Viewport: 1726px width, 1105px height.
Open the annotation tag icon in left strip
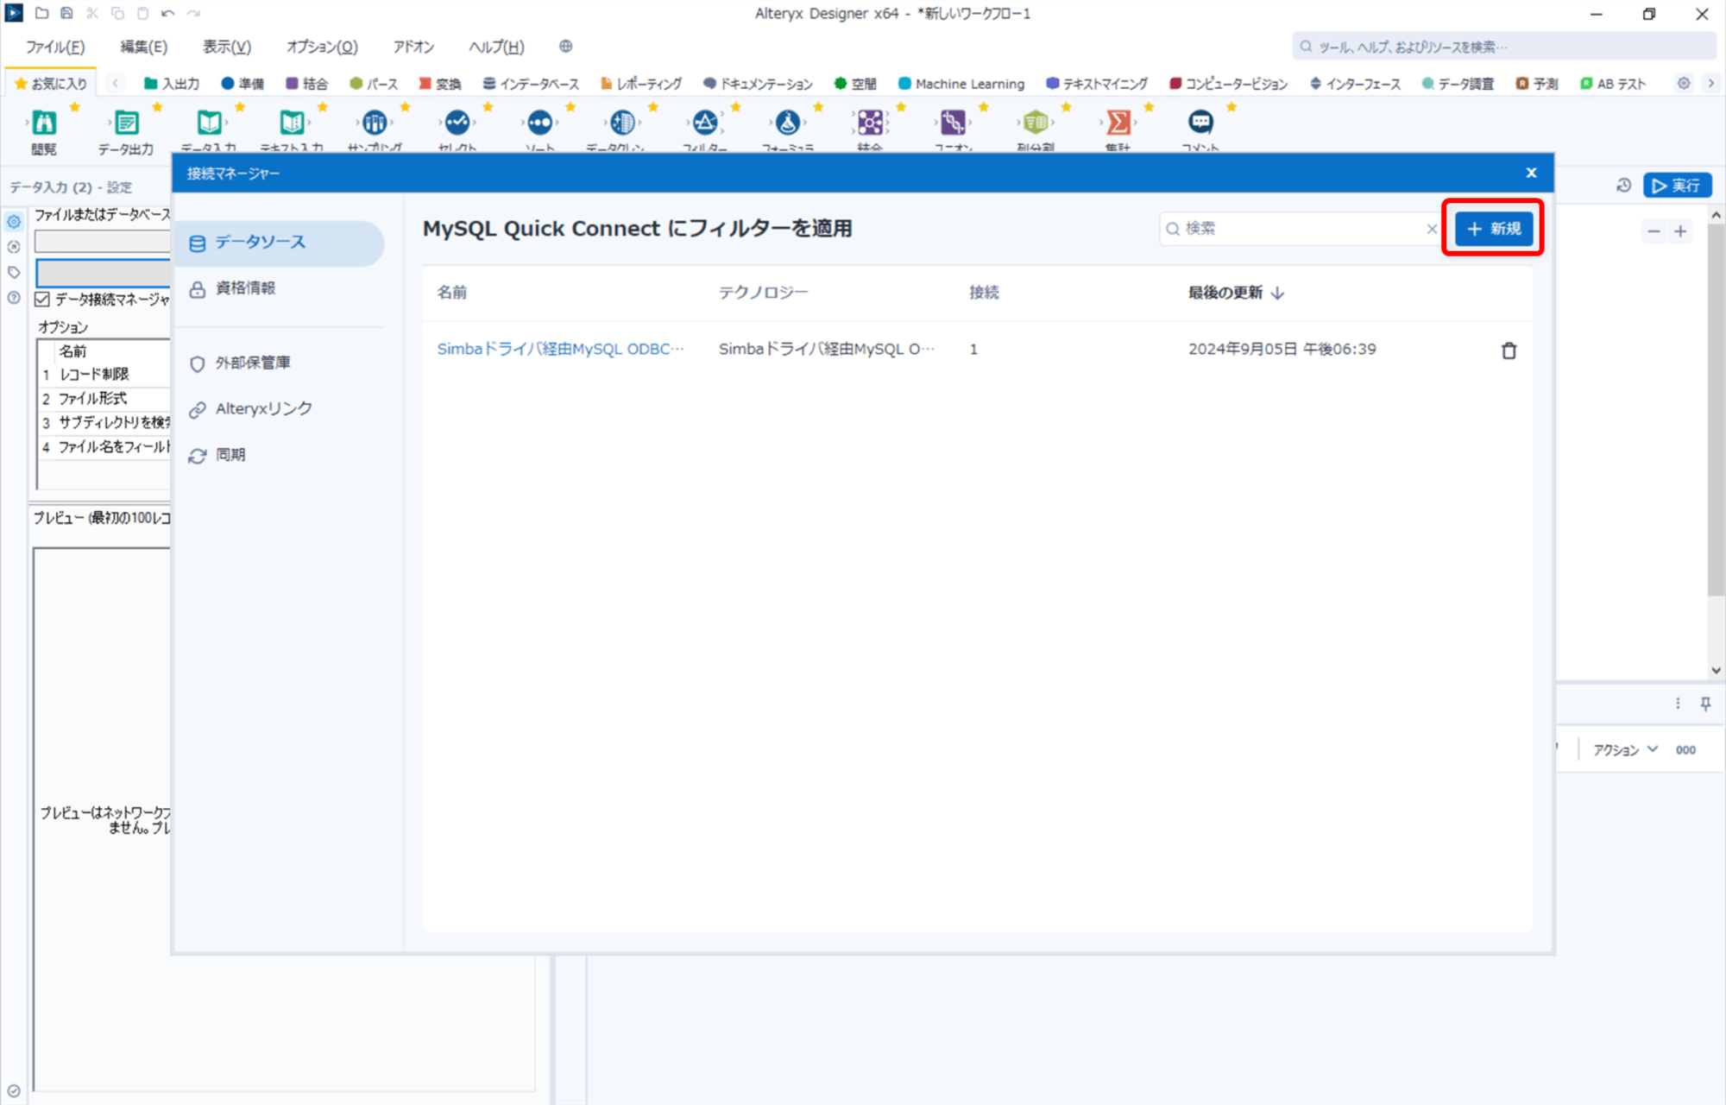tap(14, 273)
